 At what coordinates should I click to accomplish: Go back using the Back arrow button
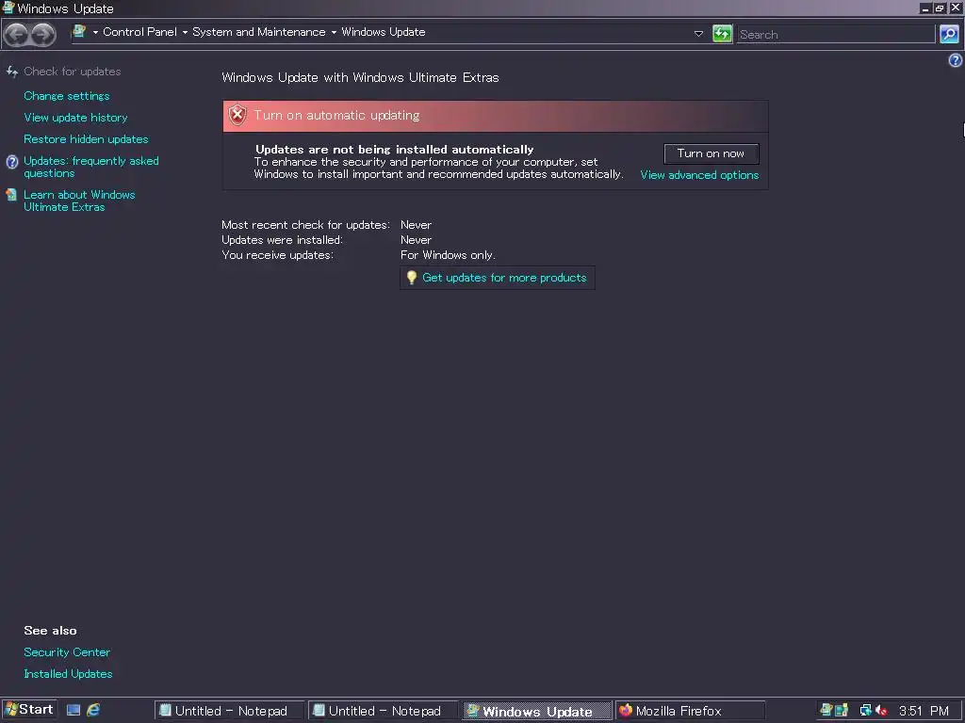coord(17,35)
